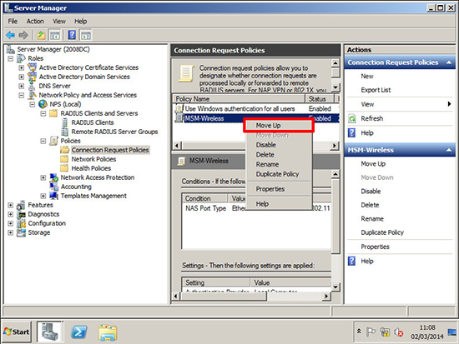Click the Help icon under Connection Request Policies actions

352,133
